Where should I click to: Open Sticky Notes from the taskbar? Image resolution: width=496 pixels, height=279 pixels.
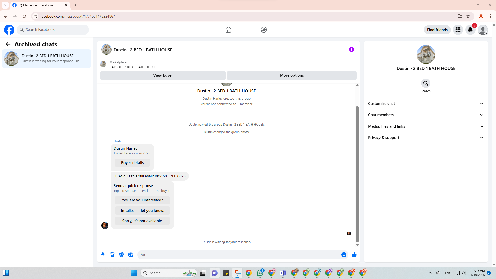[226, 273]
